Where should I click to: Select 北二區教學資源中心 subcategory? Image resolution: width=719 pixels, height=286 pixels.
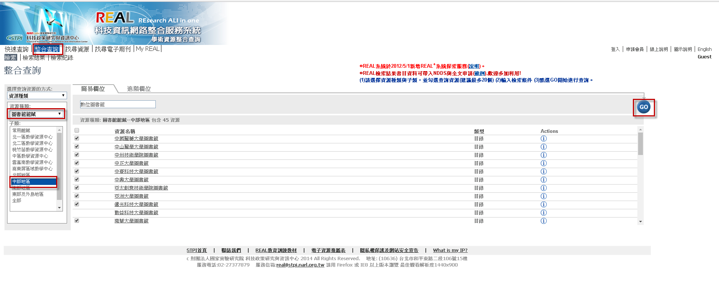[32, 143]
